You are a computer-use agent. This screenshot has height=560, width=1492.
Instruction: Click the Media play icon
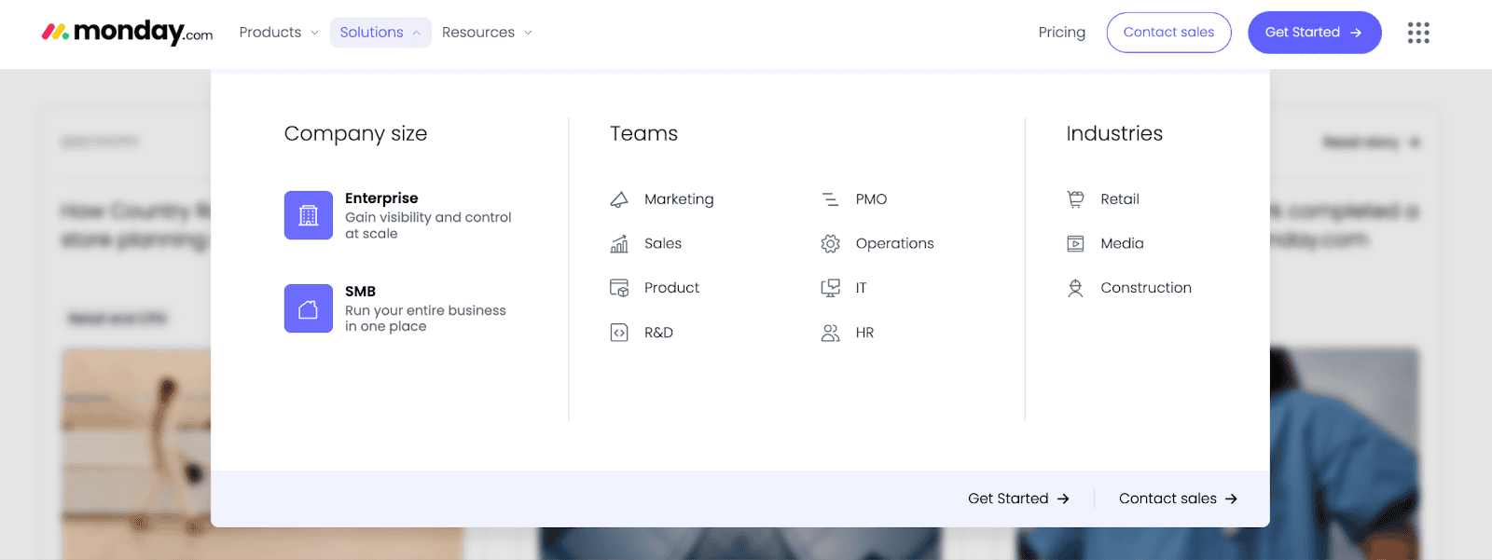pyautogui.click(x=1075, y=244)
